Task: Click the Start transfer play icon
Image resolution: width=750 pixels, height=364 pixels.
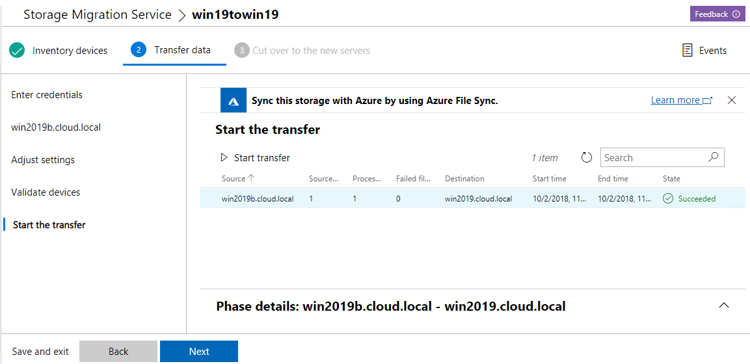Action: [x=223, y=157]
